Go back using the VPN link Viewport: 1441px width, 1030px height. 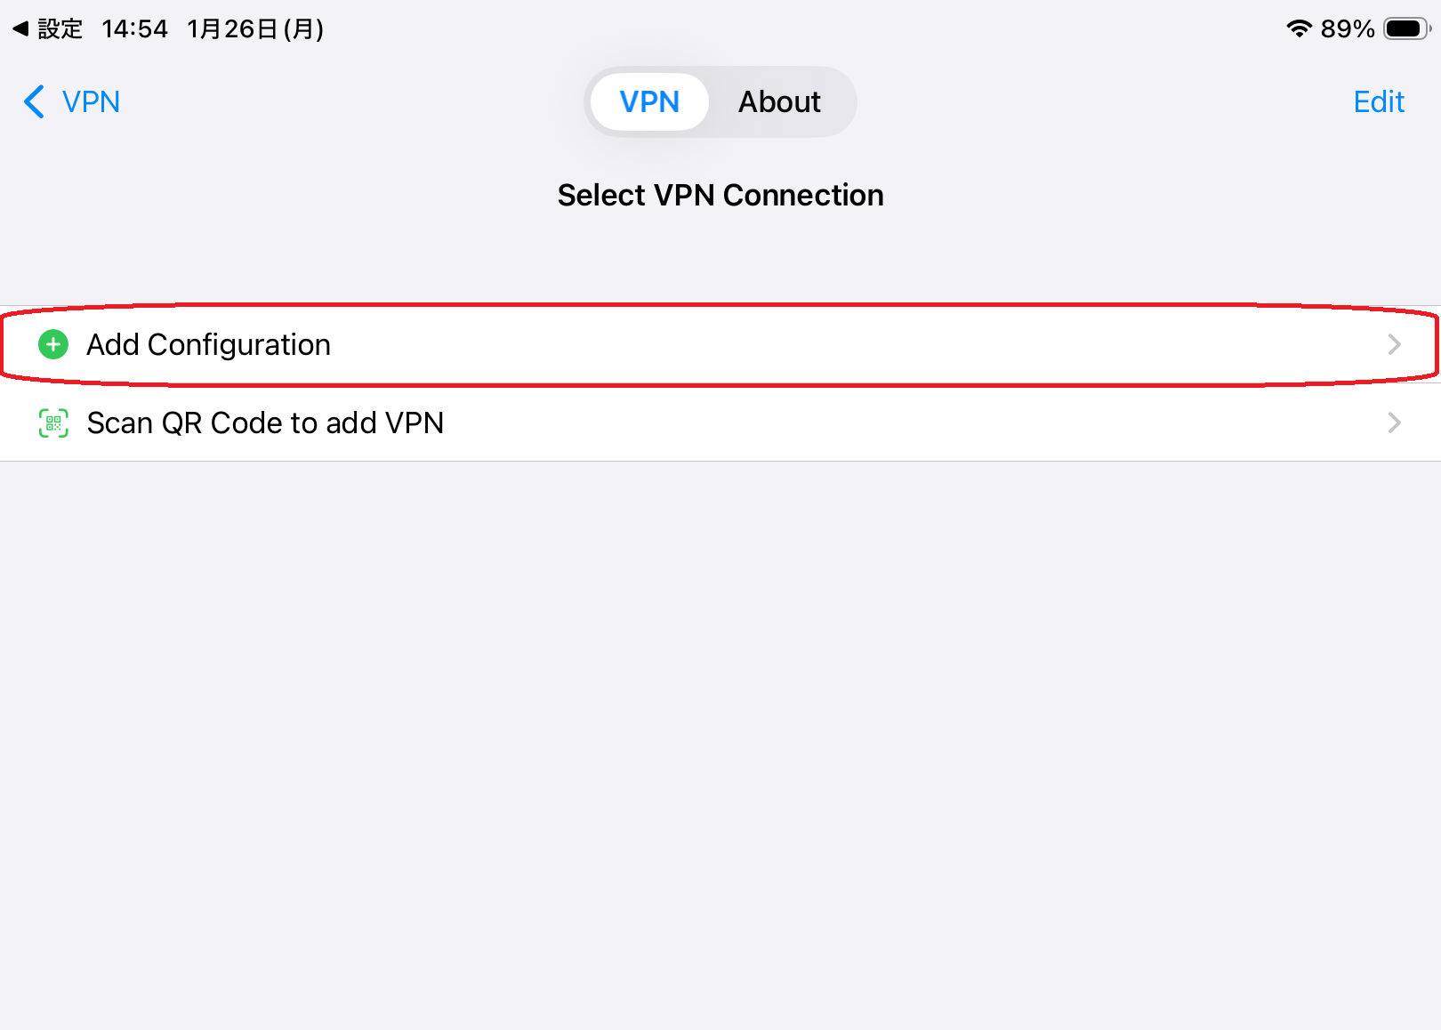(x=91, y=101)
